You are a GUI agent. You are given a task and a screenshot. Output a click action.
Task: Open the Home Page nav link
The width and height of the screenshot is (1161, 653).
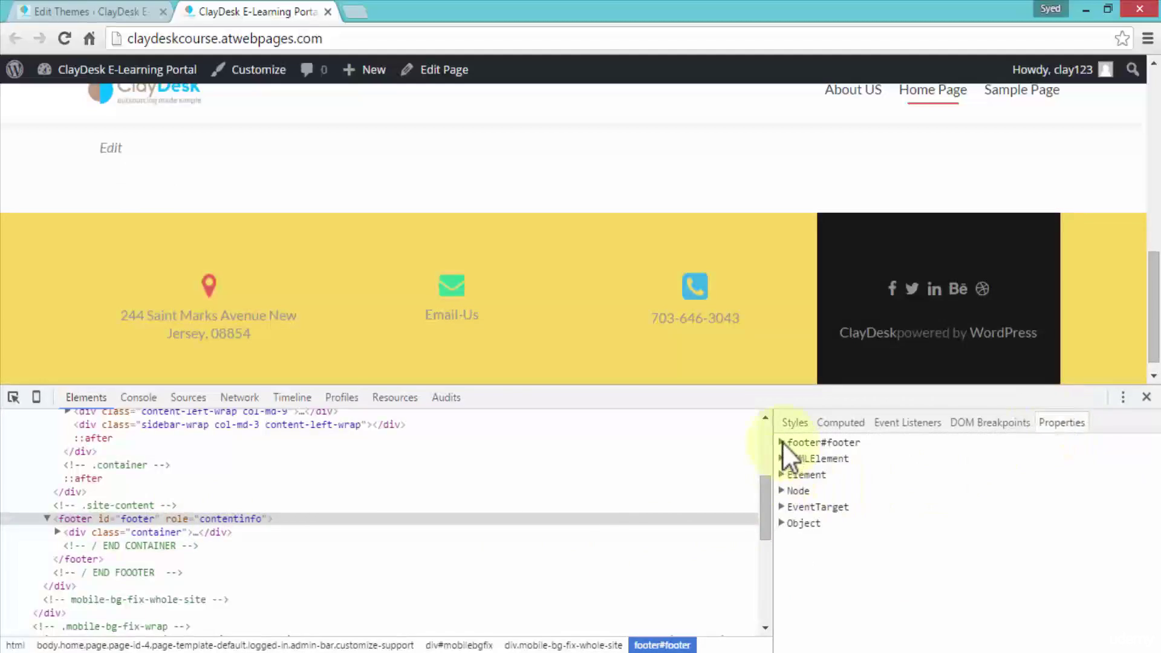click(x=932, y=89)
